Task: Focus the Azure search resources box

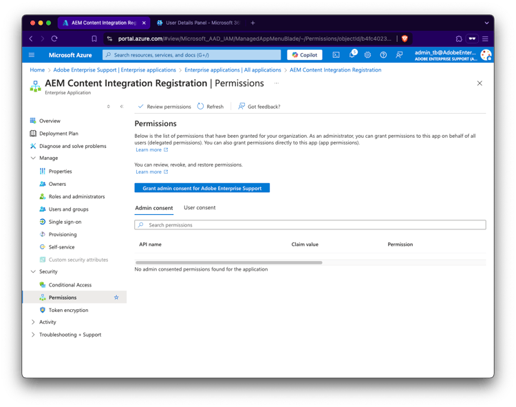Action: pos(191,55)
